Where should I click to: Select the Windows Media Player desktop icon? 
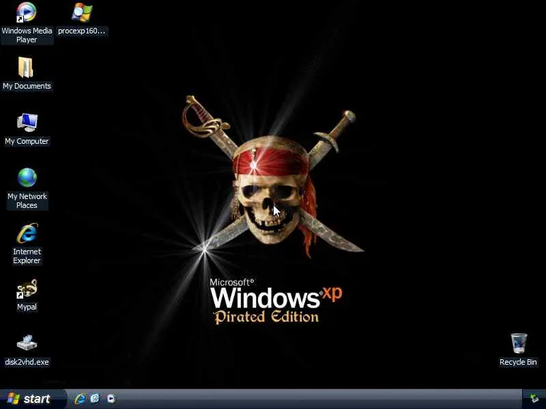[x=27, y=12]
